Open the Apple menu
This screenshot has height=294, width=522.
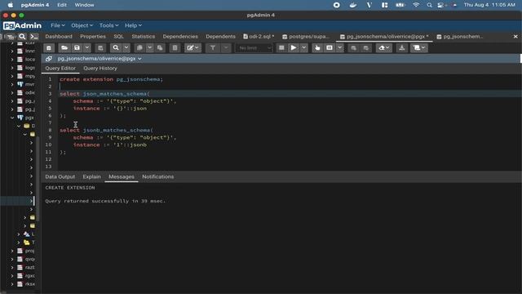coord(11,5)
